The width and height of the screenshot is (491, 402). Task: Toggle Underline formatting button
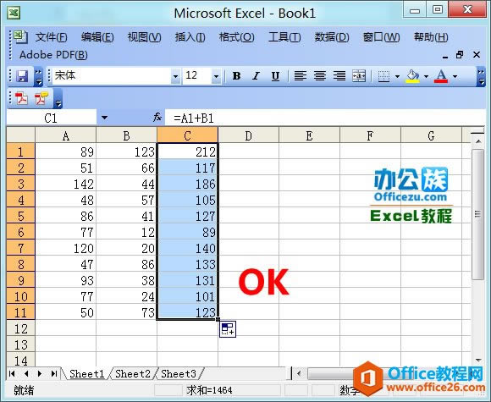[x=275, y=76]
